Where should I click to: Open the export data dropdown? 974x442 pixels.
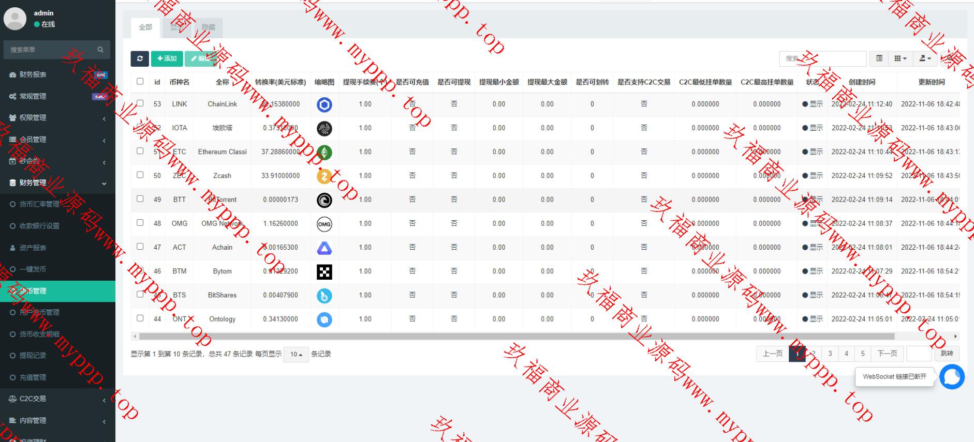tap(925, 58)
